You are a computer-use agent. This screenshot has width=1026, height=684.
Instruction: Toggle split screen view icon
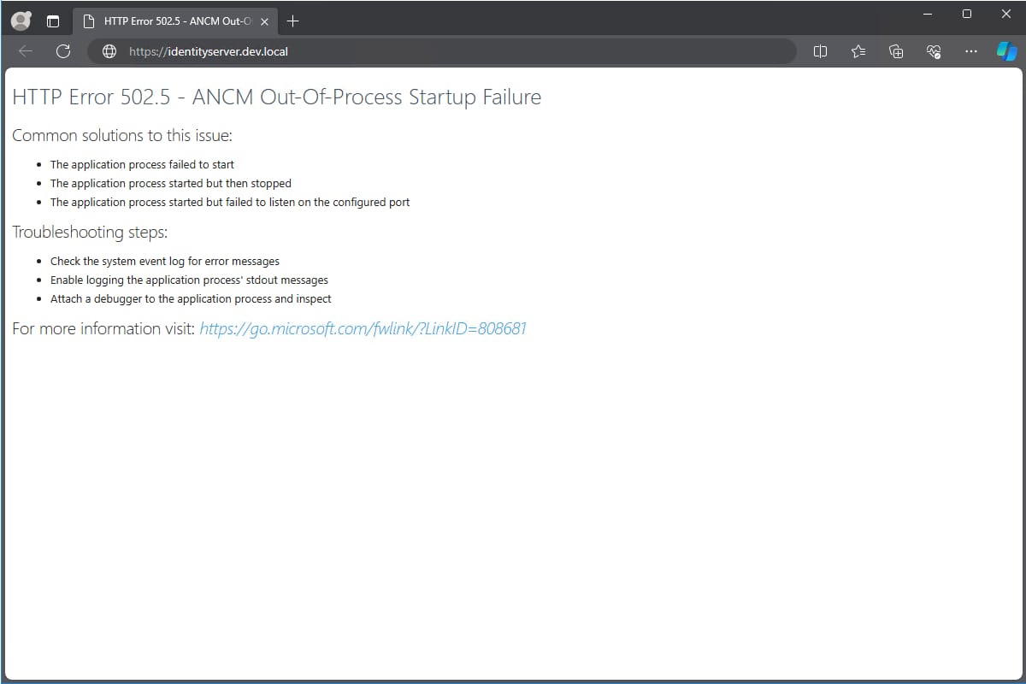[820, 51]
